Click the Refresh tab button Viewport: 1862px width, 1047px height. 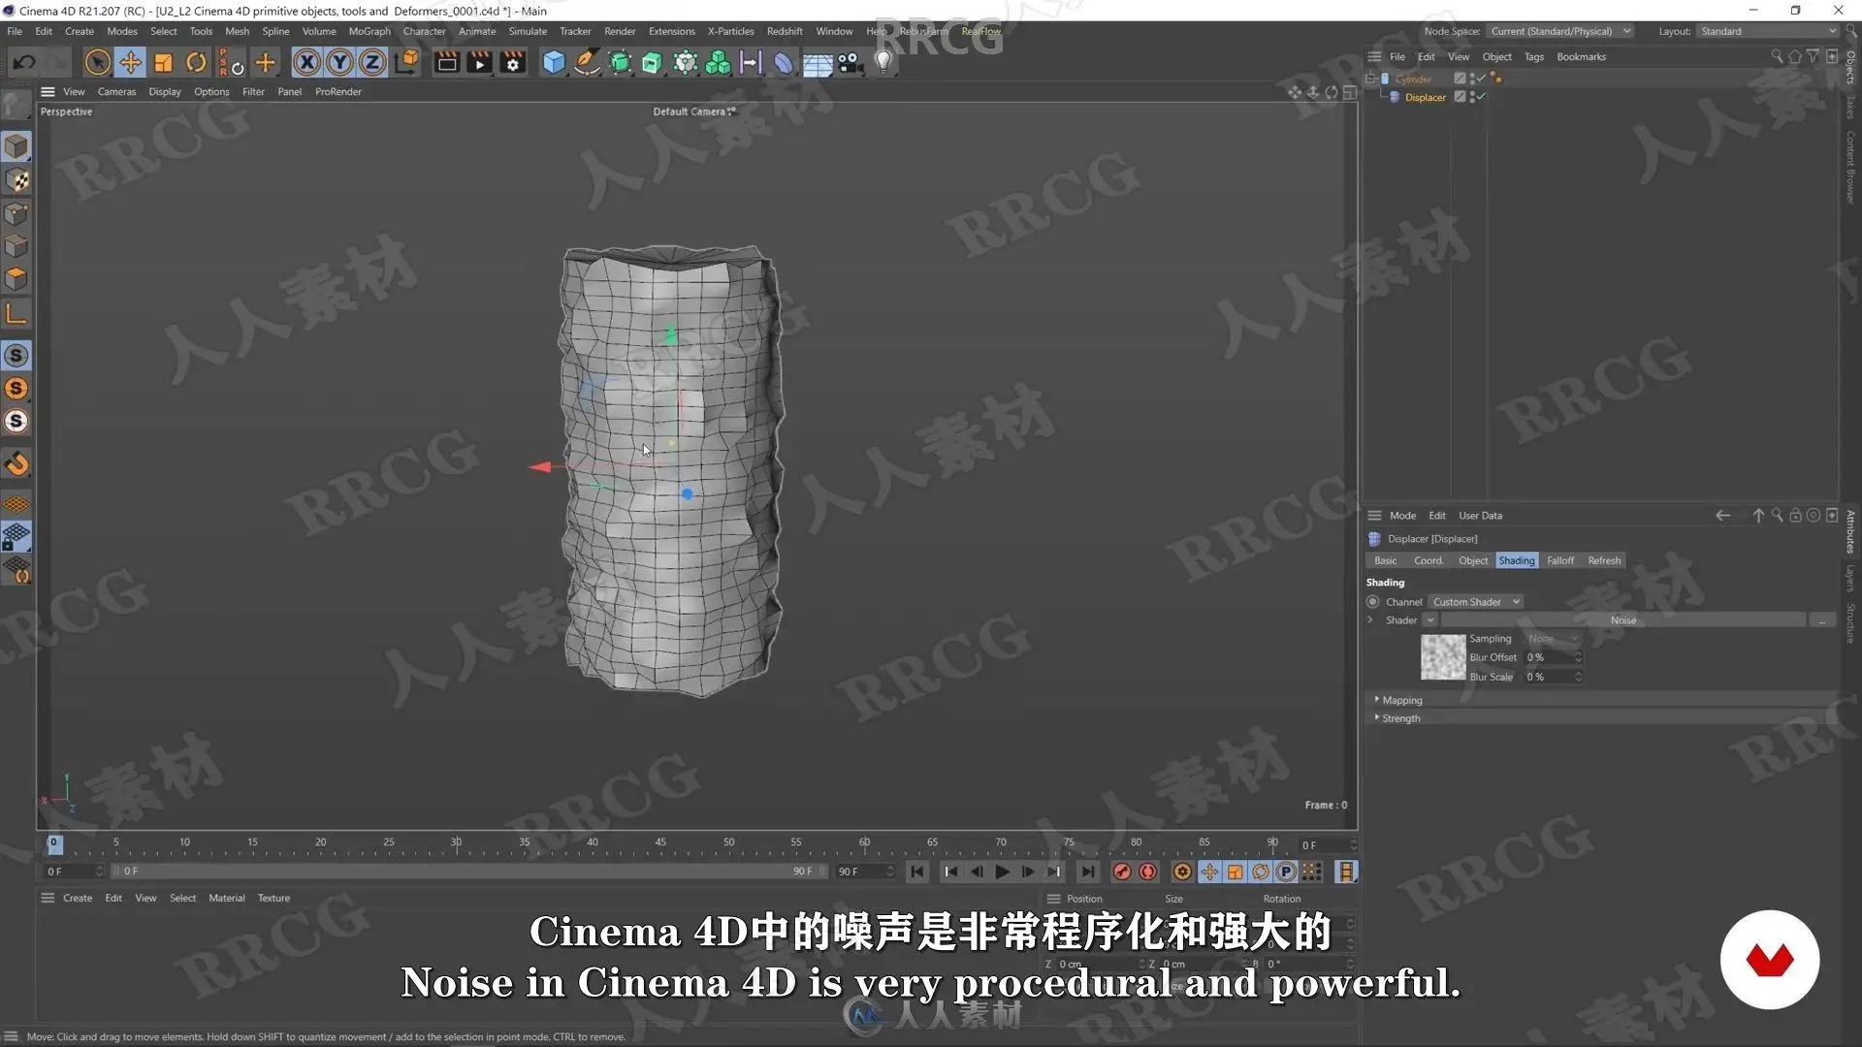coord(1604,560)
